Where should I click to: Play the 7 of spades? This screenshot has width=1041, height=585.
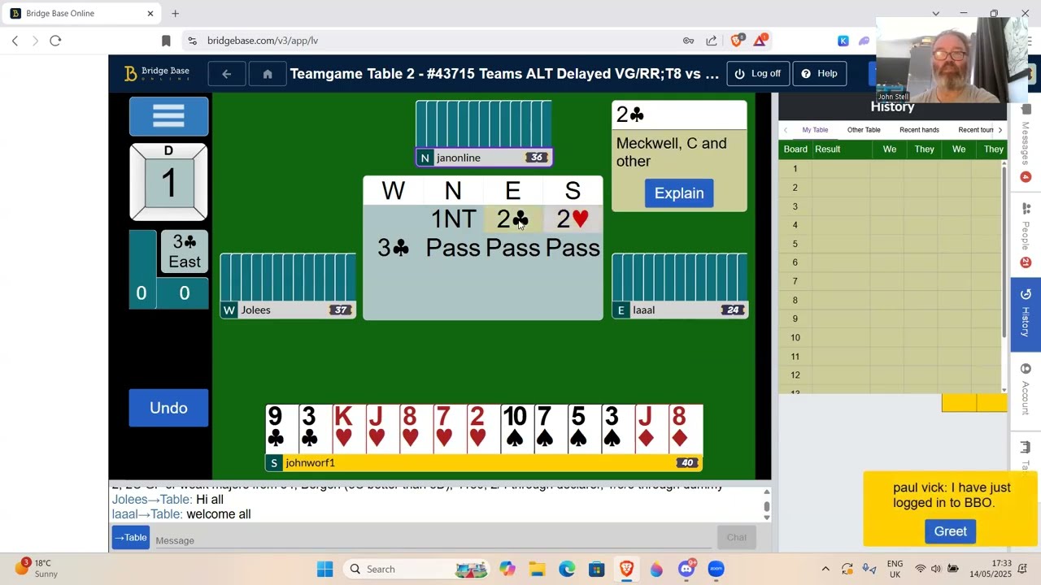[x=551, y=429]
